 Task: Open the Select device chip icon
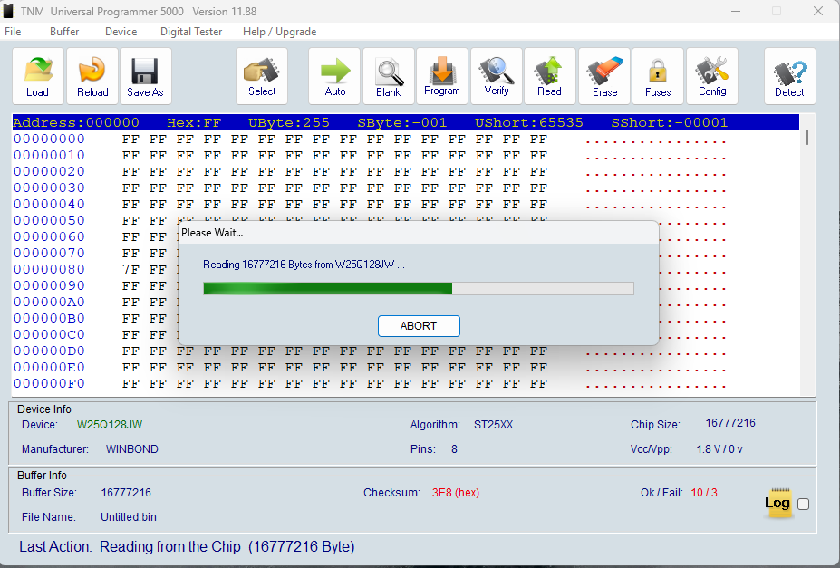(262, 76)
